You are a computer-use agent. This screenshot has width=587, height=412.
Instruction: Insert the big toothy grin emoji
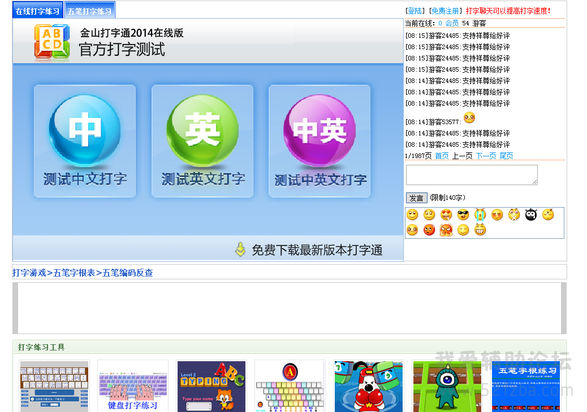[x=480, y=230]
